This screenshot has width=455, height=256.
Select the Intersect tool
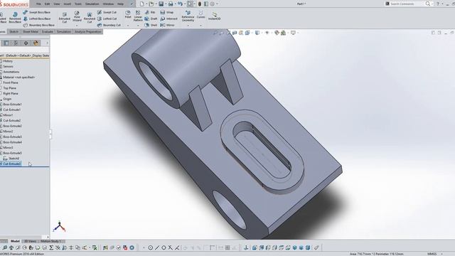click(169, 18)
